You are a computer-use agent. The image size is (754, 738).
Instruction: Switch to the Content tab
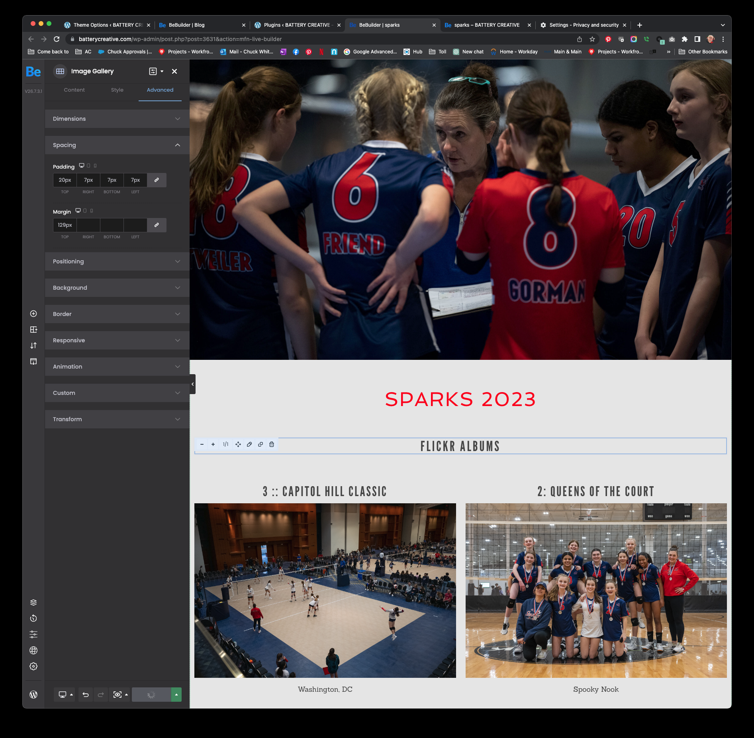pyautogui.click(x=74, y=90)
